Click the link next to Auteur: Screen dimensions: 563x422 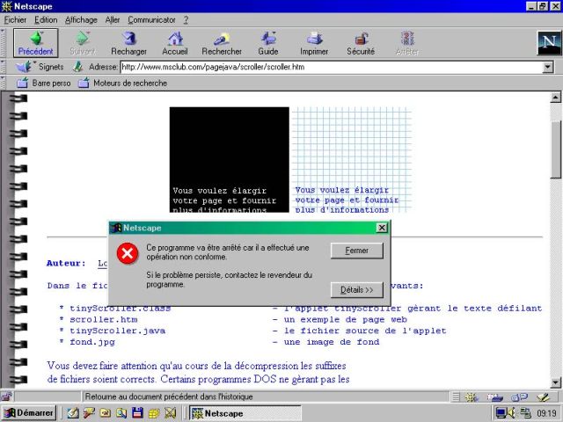click(x=103, y=264)
